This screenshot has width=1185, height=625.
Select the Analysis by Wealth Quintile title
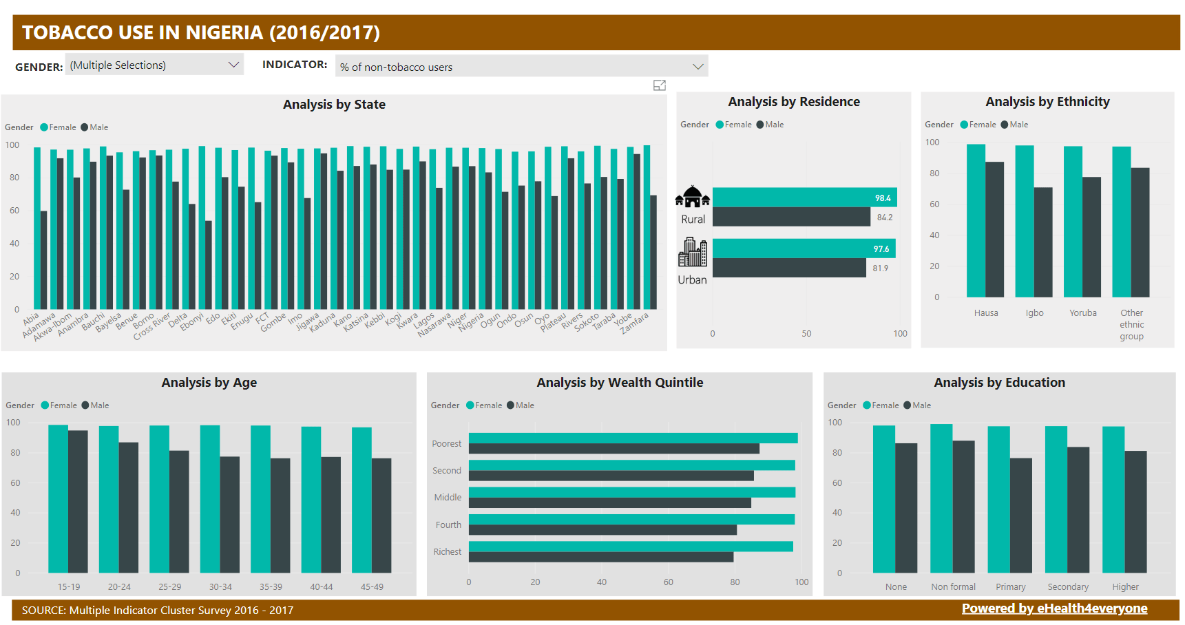620,383
